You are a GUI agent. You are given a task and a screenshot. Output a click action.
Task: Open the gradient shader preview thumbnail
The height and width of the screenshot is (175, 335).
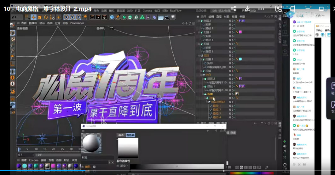pos(128,148)
